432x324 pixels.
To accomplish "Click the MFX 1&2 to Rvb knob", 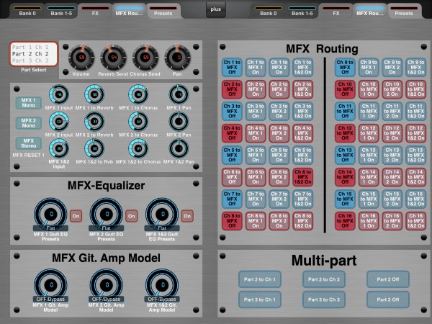I will 94,148.
